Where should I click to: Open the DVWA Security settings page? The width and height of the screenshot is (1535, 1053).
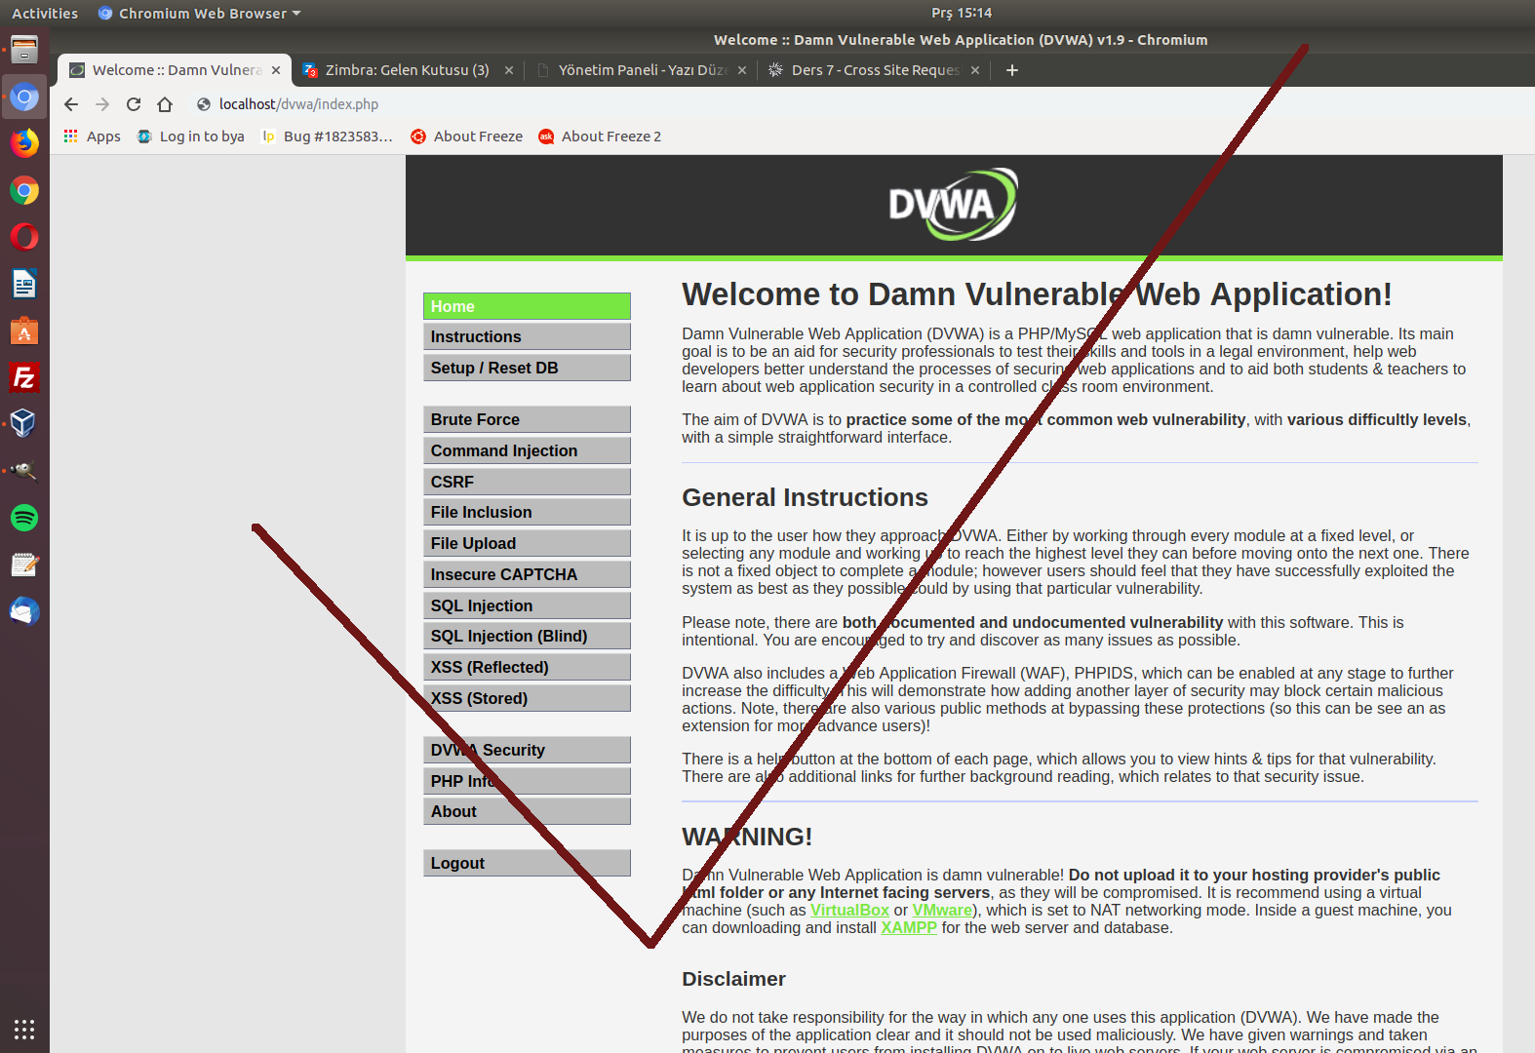(x=527, y=750)
